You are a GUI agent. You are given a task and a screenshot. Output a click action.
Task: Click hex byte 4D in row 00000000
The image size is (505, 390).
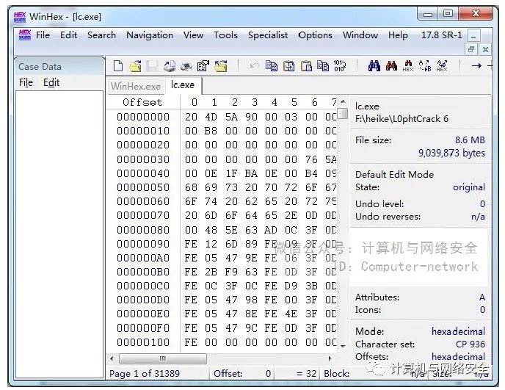211,117
